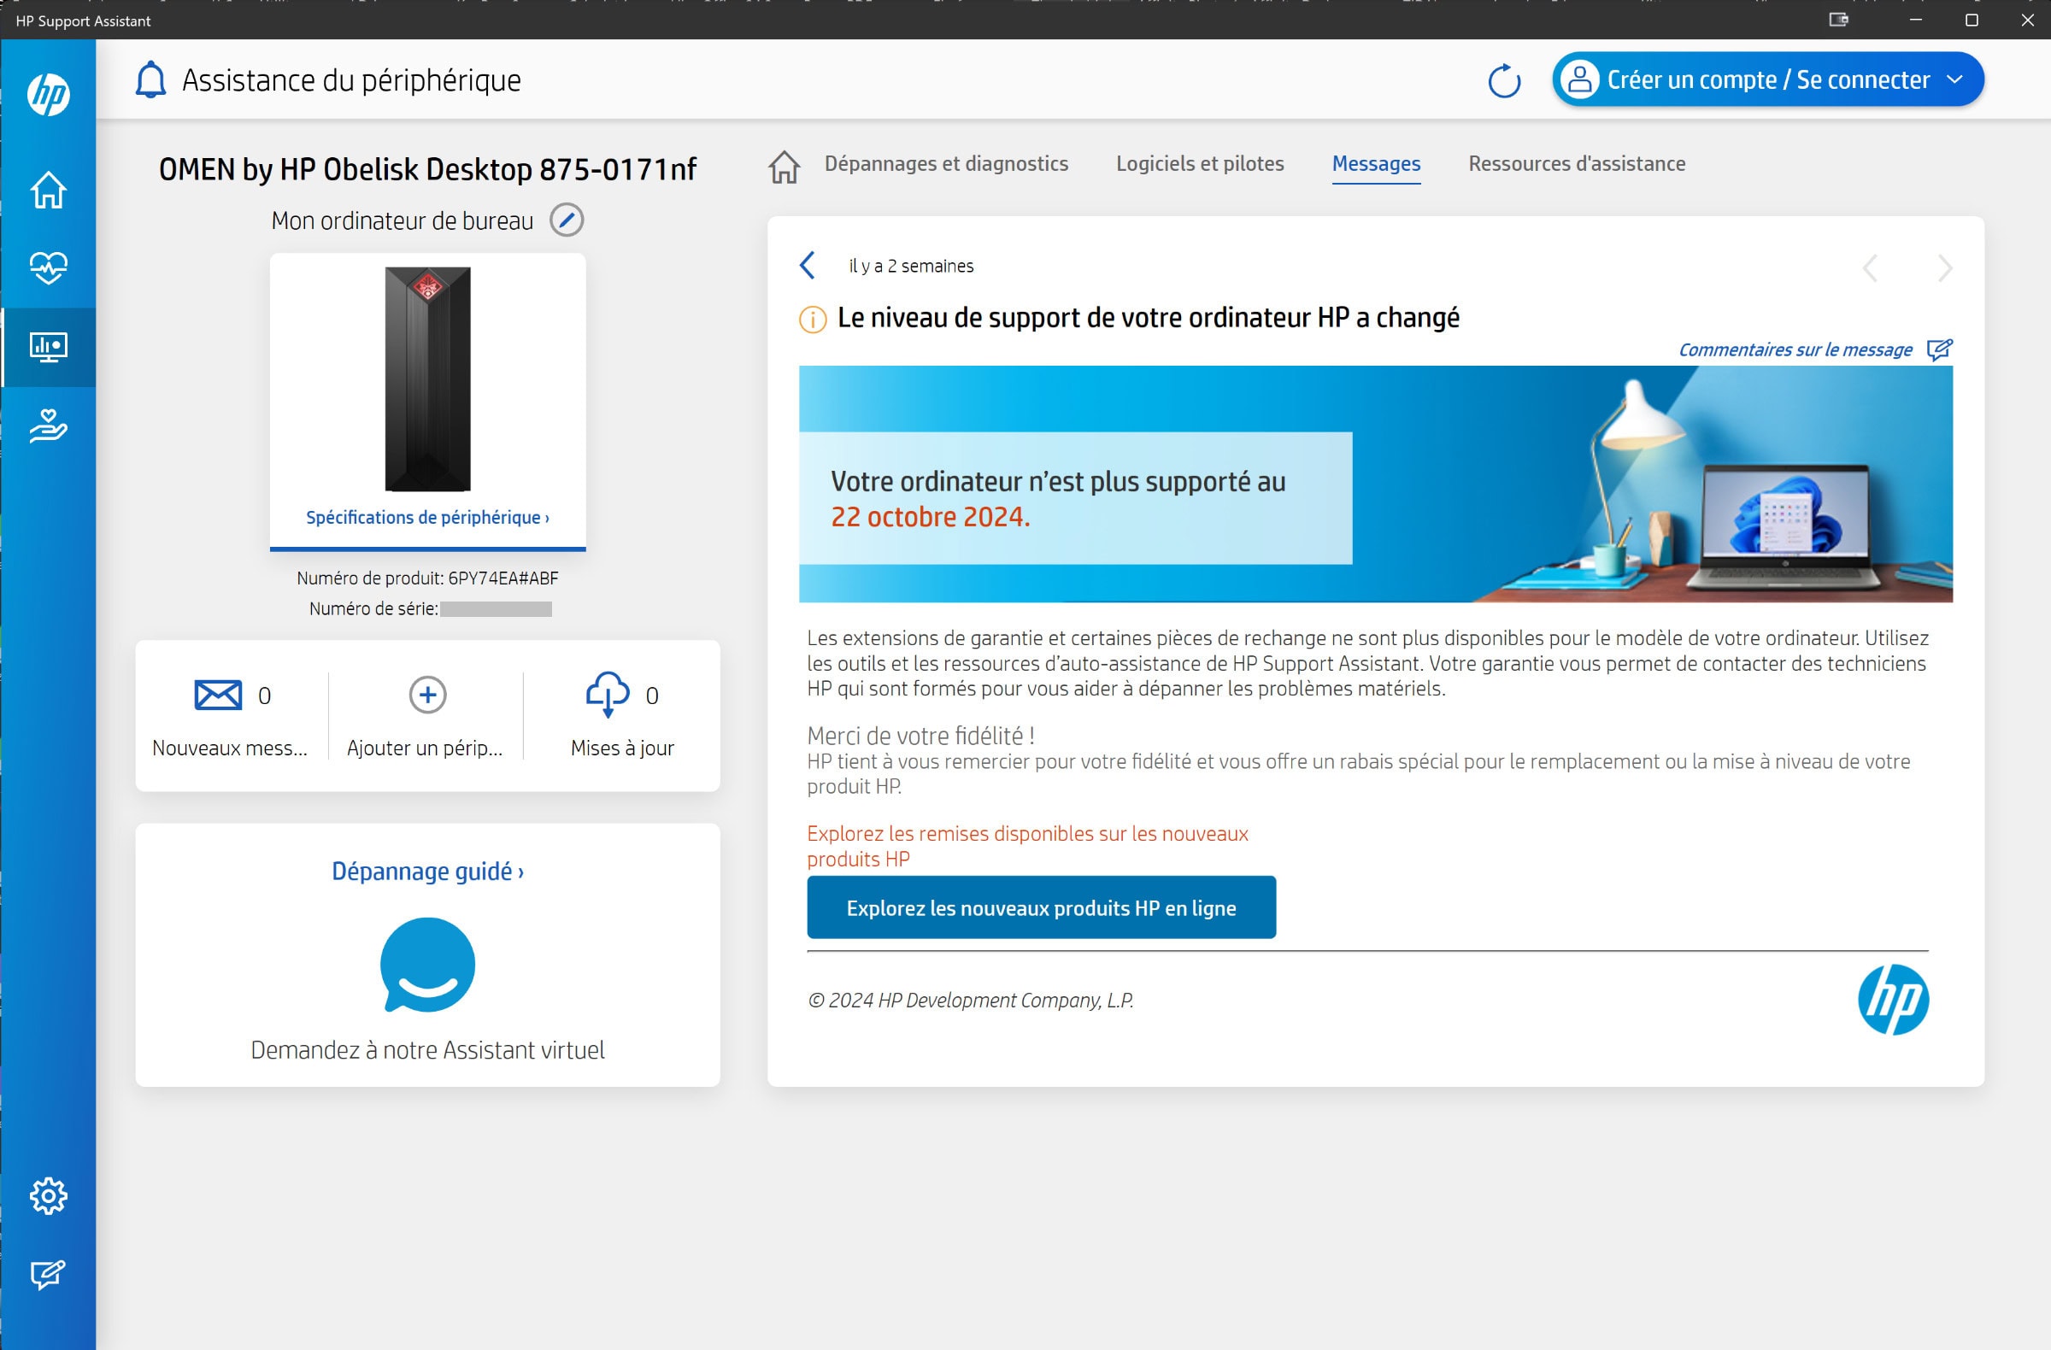Click the user account avatar icon
2051x1350 pixels.
1579,79
